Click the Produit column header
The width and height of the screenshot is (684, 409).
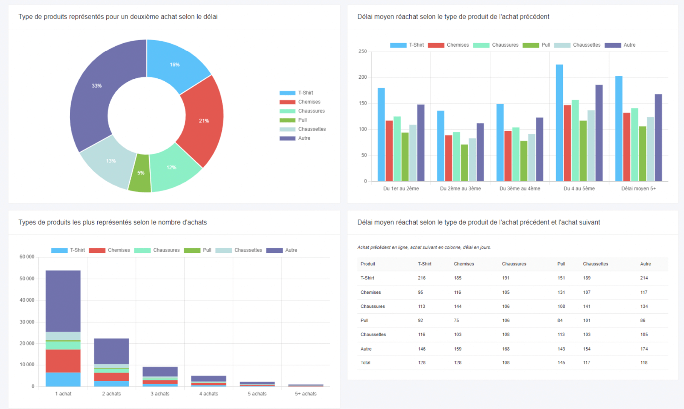[368, 264]
